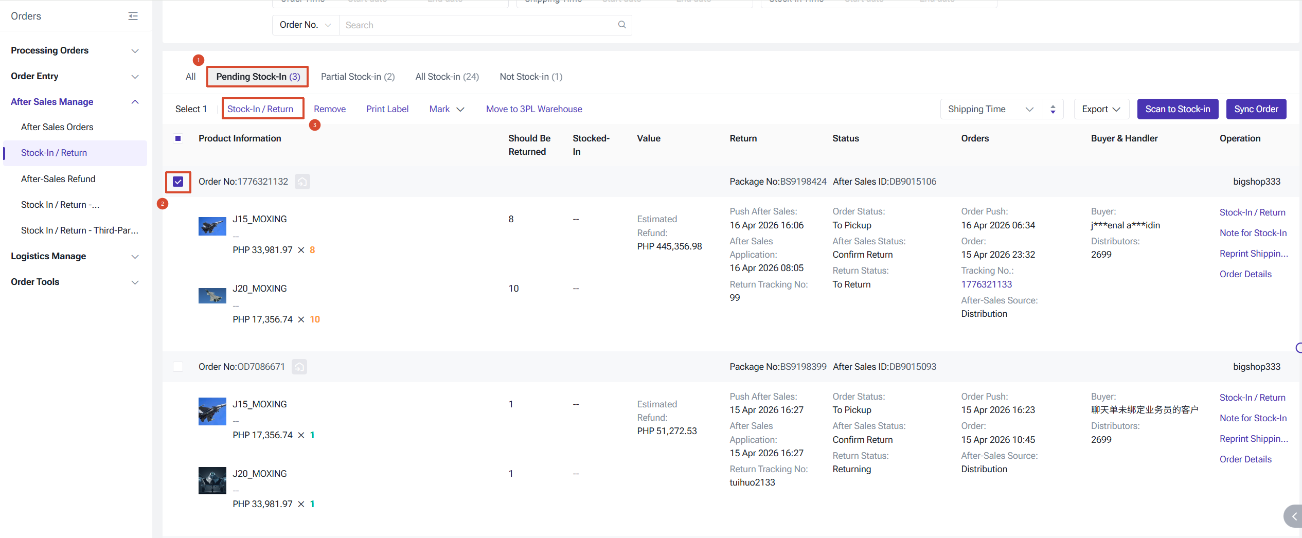Switch to the All Stock-in tab
This screenshot has height=538, width=1302.
coord(447,77)
